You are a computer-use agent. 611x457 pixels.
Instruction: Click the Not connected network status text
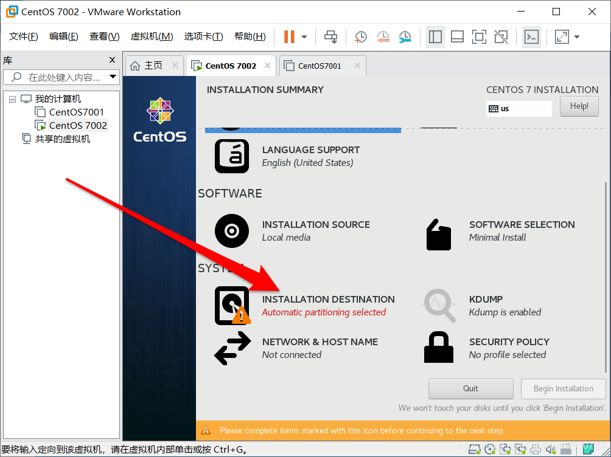(292, 355)
